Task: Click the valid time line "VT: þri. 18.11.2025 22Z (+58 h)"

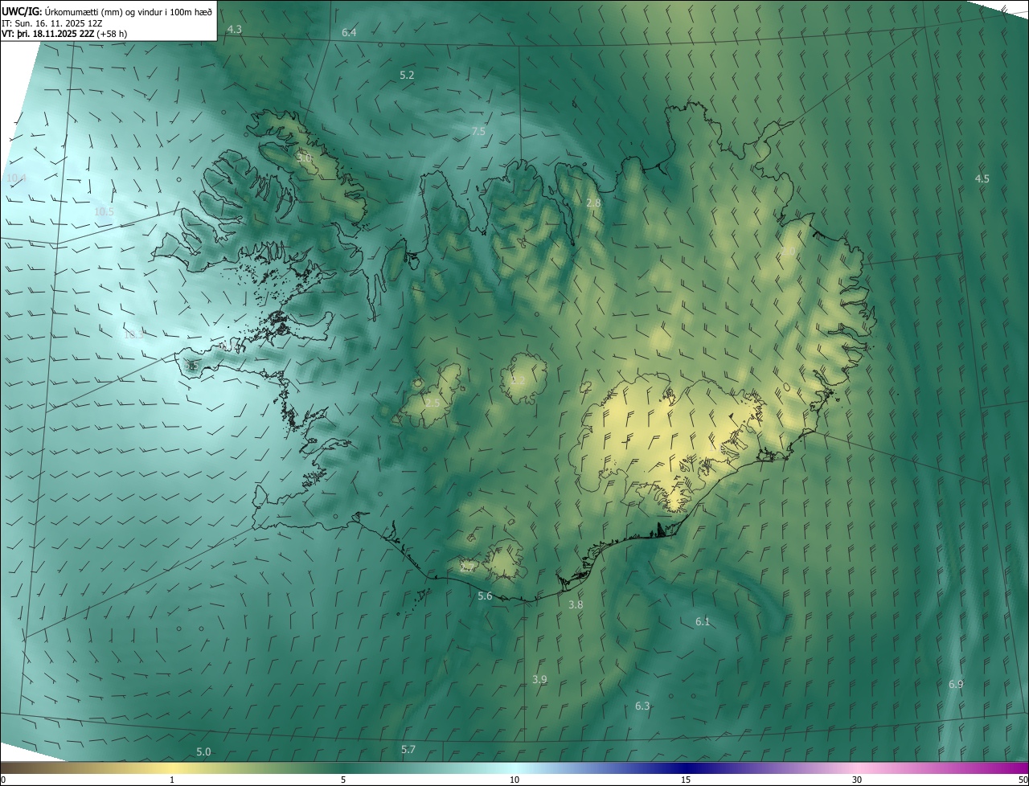Action: pos(64,34)
